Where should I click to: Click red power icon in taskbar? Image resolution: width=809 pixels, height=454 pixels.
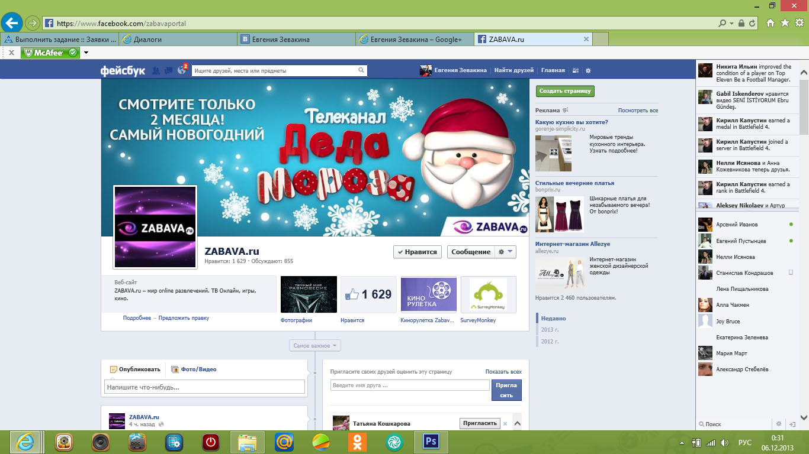(x=210, y=442)
